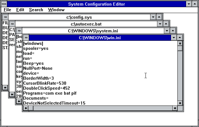
Task: Click the win.ini vertical scroll thumb
Action: [x=180, y=48]
